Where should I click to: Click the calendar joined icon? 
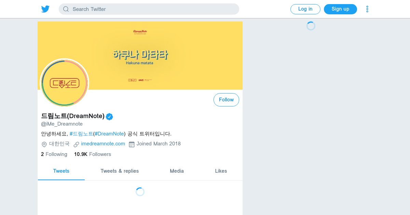(x=132, y=144)
